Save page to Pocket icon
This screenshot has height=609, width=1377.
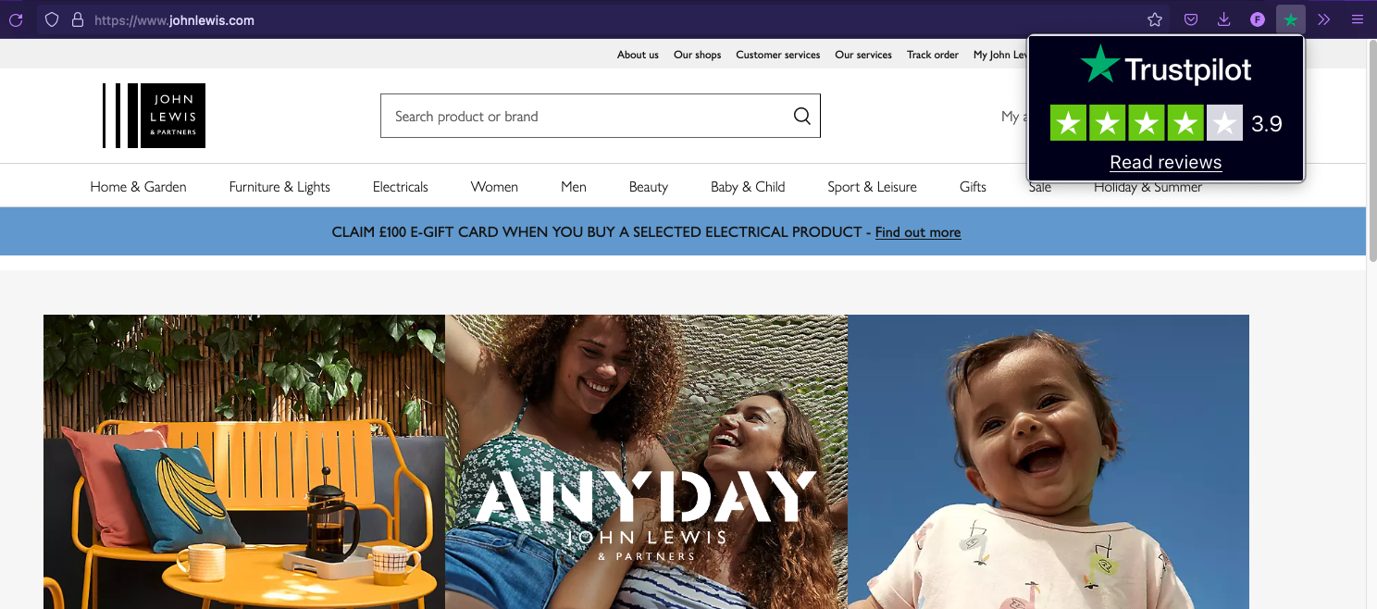coord(1192,19)
